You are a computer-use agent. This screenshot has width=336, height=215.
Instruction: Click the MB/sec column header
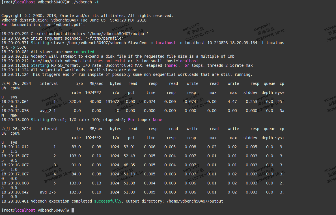[x=96, y=83]
